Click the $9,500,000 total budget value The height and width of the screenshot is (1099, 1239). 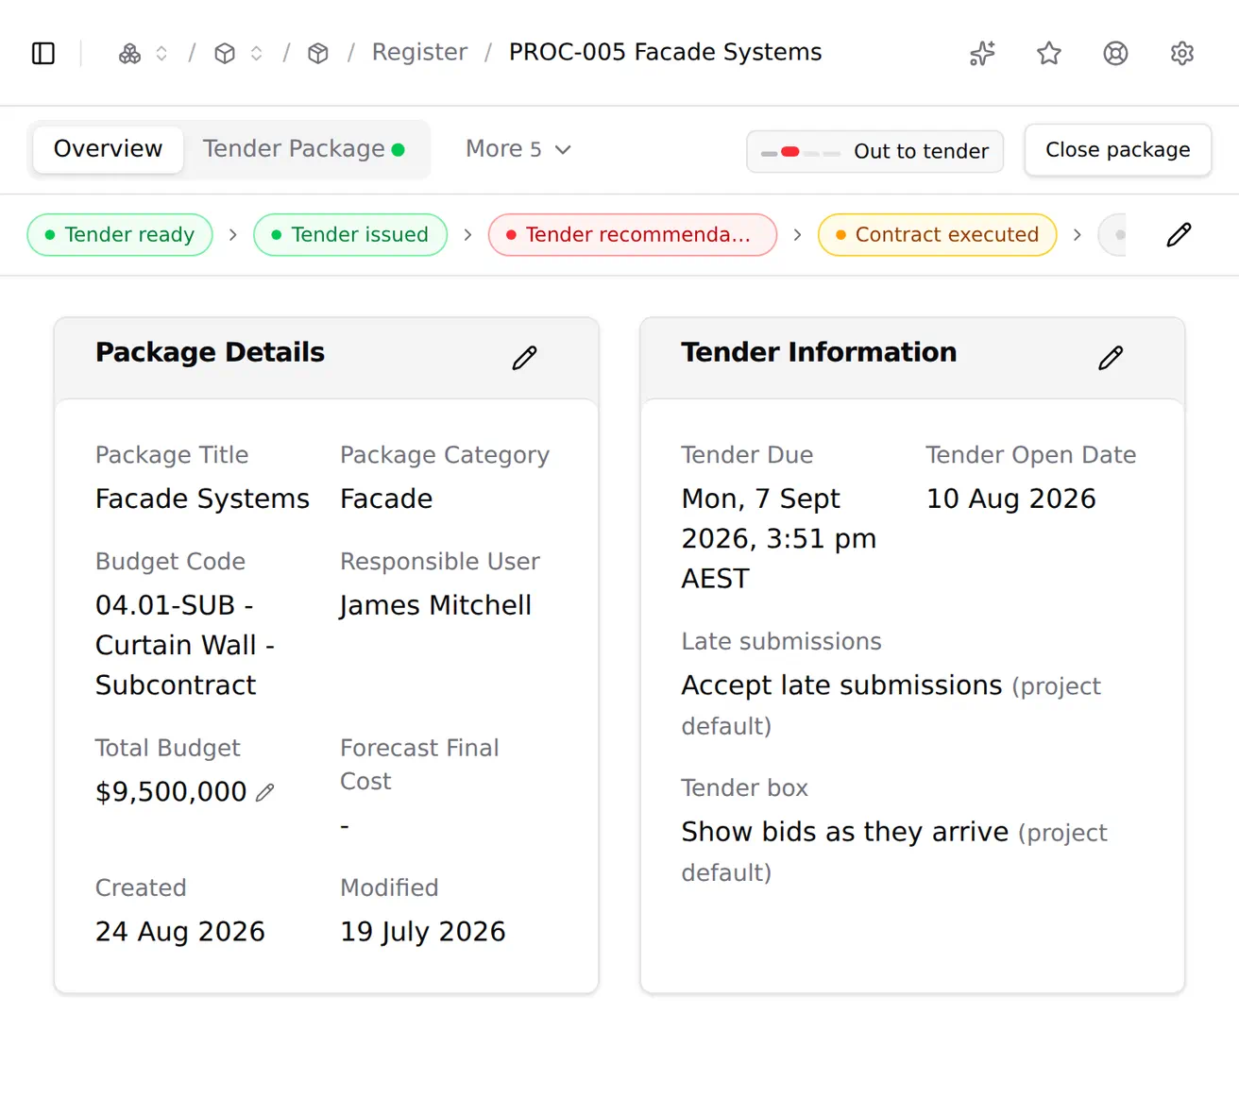[171, 791]
